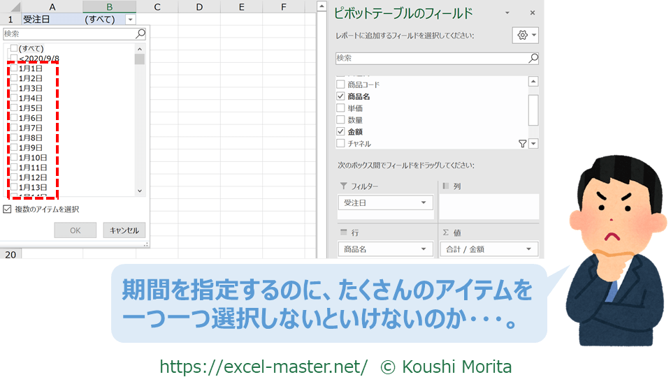Open the 受注日 filter dropdown in cell B1
Viewport: 671px width, 377px height.
coord(130,20)
